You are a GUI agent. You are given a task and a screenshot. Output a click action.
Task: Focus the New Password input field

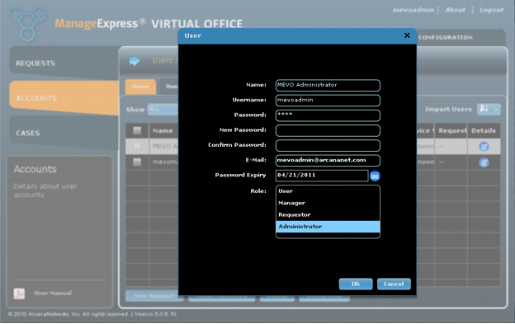(x=328, y=130)
